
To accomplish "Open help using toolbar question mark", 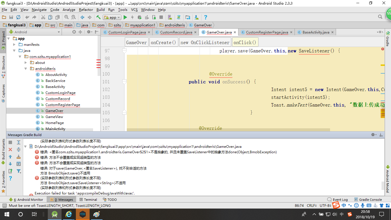I will (206, 17).
